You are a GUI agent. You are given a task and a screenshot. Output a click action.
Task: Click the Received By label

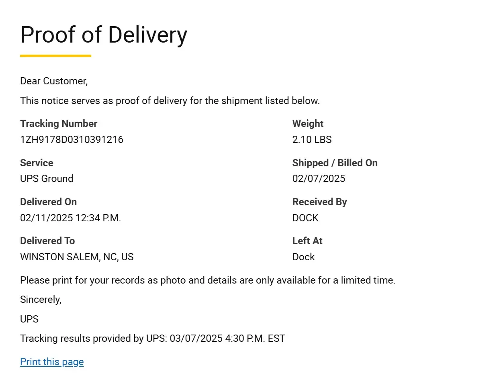pyautogui.click(x=319, y=202)
